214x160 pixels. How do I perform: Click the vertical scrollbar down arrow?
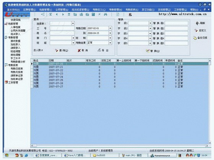point(210,142)
